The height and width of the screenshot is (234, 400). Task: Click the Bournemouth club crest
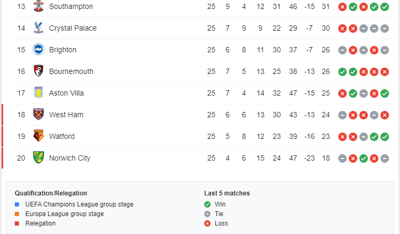click(38, 71)
